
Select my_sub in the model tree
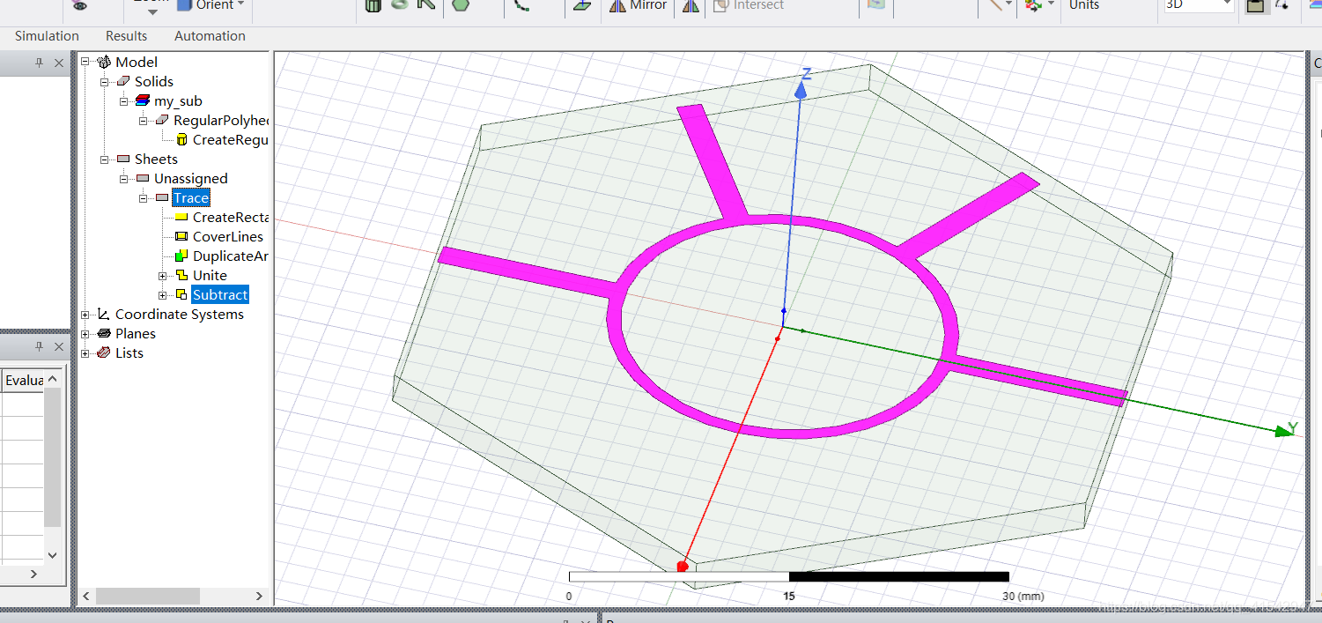pyautogui.click(x=178, y=100)
